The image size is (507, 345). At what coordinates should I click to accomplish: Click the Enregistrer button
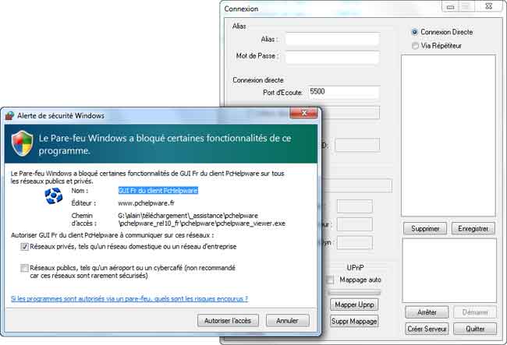[x=473, y=228]
